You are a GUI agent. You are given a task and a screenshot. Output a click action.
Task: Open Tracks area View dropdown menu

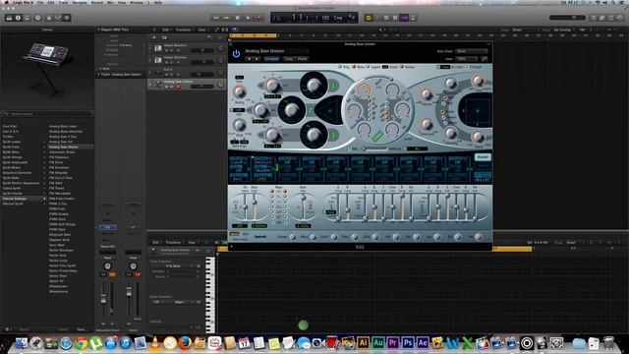(202, 29)
